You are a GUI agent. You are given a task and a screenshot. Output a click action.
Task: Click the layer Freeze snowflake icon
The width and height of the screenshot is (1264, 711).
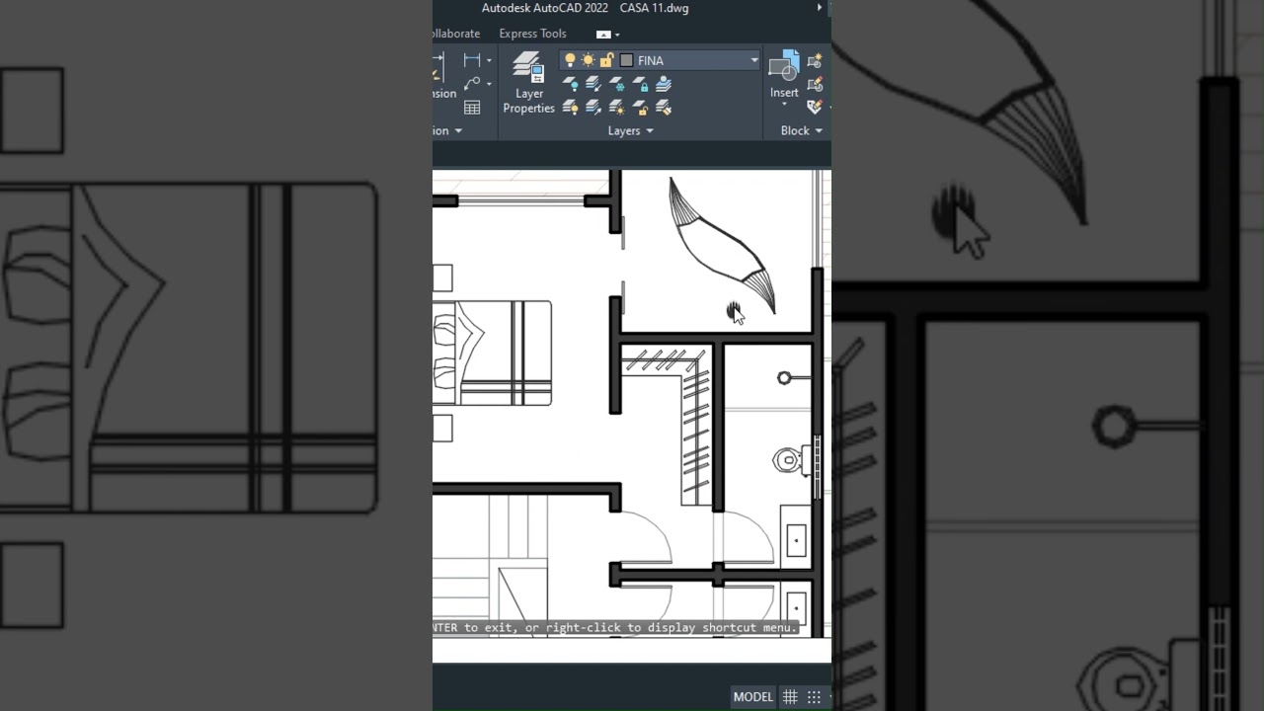tap(617, 85)
